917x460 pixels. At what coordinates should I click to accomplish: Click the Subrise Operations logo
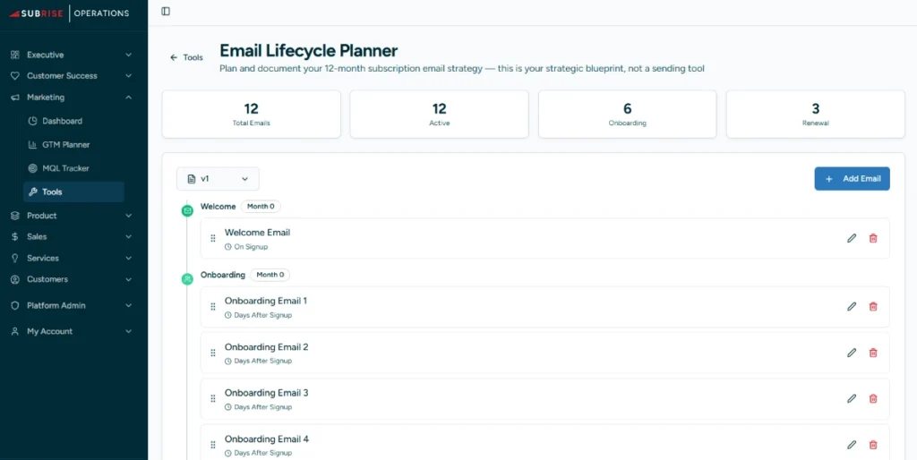[x=69, y=13]
